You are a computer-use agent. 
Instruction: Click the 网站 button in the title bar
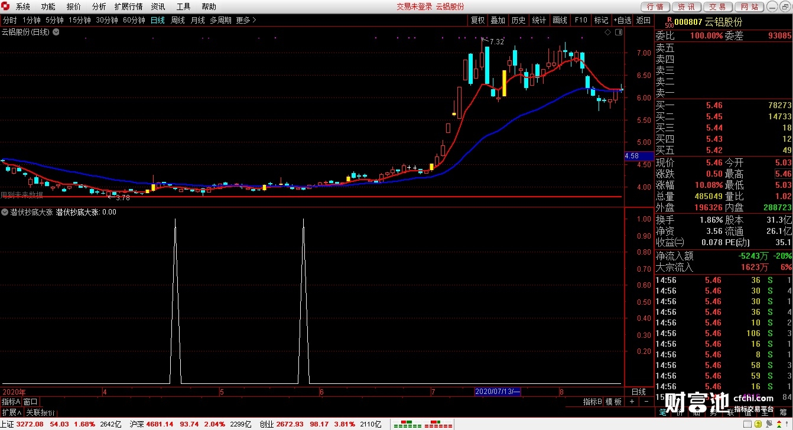pyautogui.click(x=749, y=7)
